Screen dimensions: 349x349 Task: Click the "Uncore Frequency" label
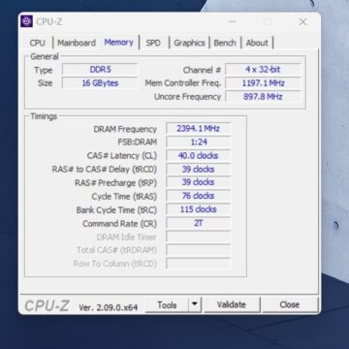pos(187,97)
